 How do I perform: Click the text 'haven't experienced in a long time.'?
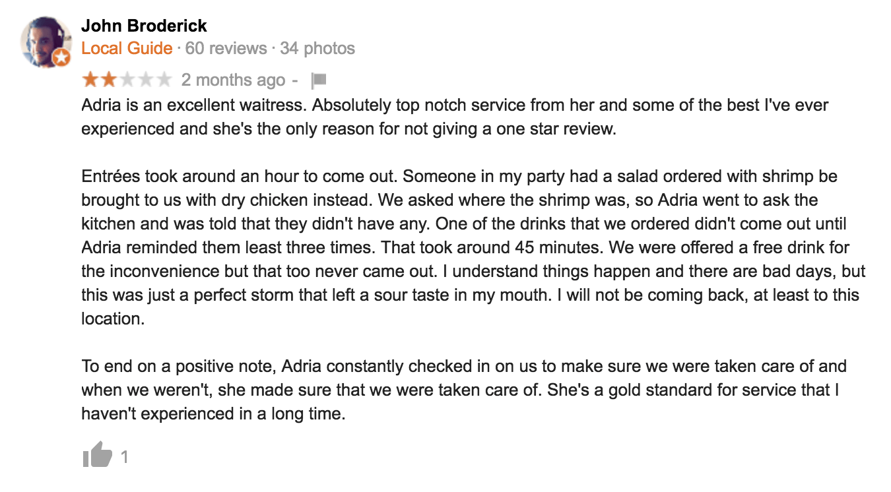tap(213, 415)
